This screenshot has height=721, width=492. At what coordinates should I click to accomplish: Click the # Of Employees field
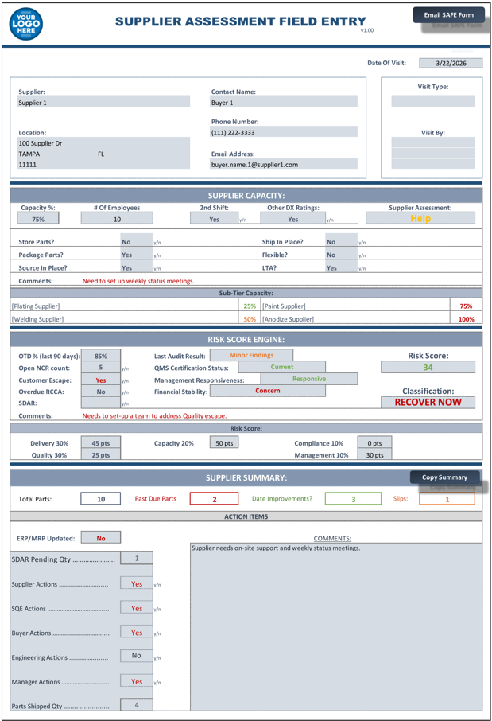pos(117,219)
